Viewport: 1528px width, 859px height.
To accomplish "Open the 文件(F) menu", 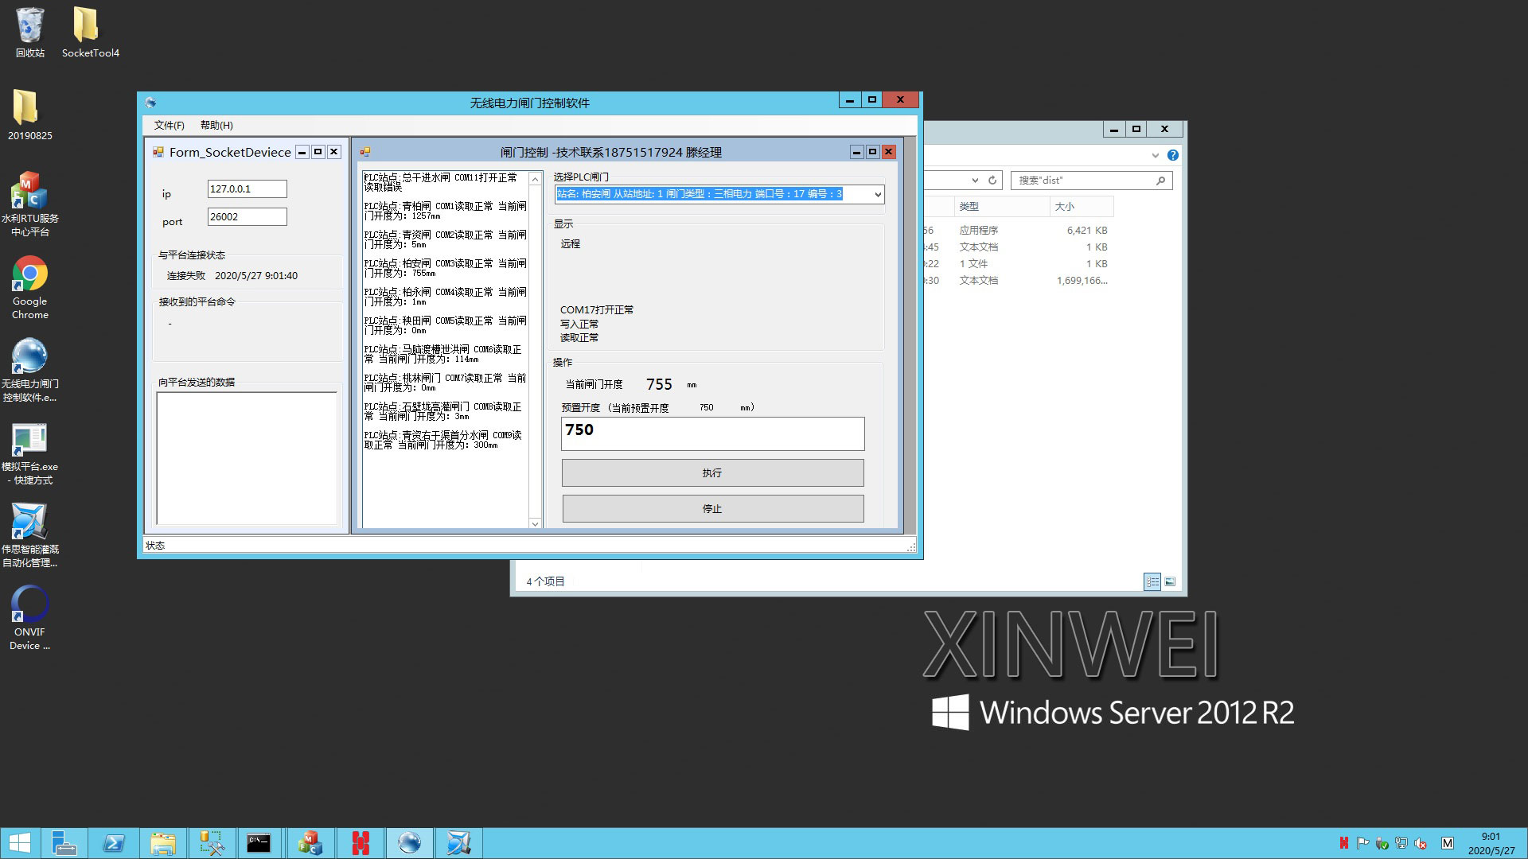I will click(170, 125).
